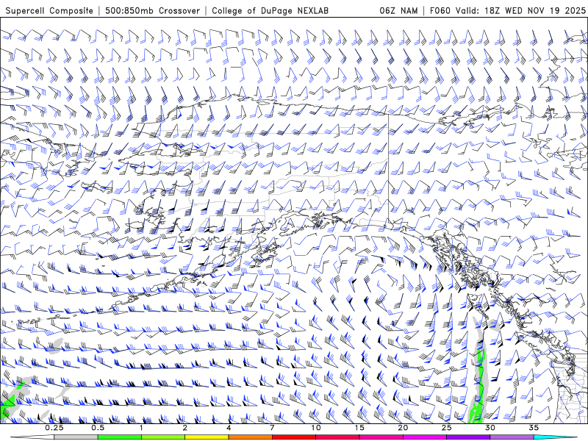Select the "500:850mb Crossover" header label
The height and width of the screenshot is (441, 588).
tap(152, 10)
